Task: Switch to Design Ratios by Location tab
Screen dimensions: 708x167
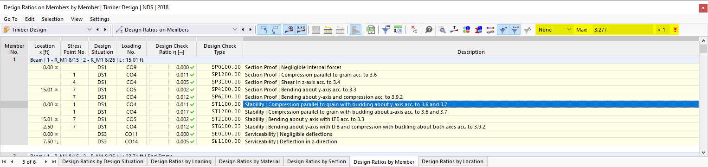Action: [452, 161]
